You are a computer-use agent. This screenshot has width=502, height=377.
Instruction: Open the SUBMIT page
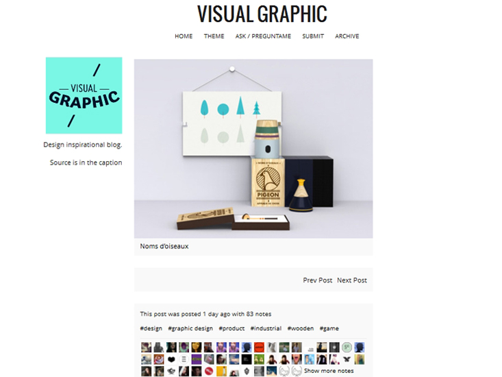click(x=313, y=36)
